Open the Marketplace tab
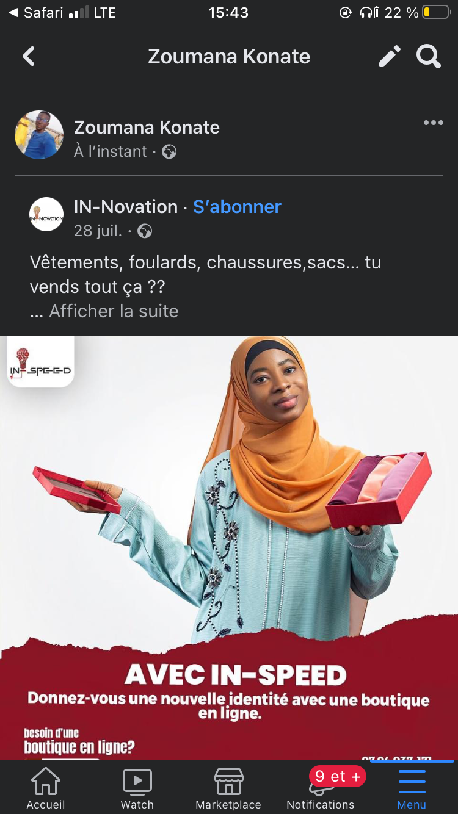458x814 pixels. coord(228,788)
